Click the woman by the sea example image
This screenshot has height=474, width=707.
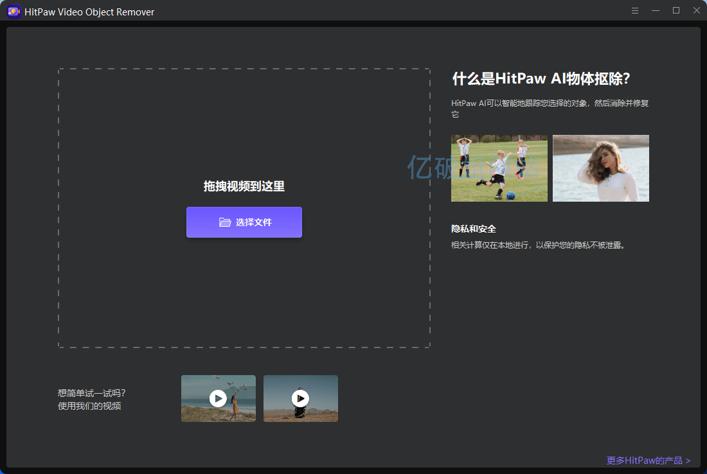(x=600, y=168)
